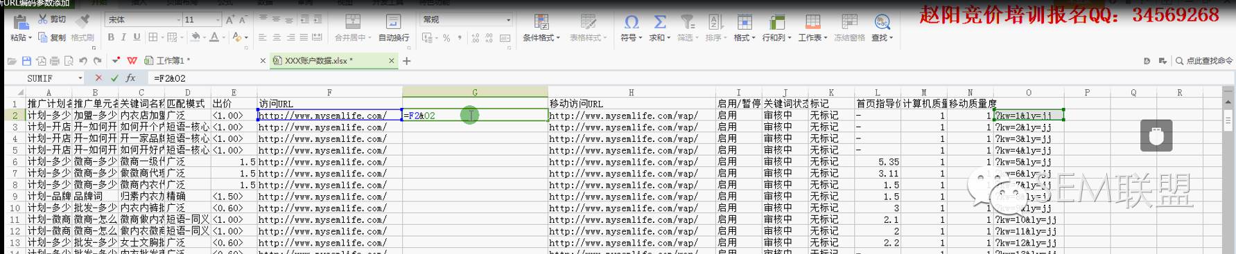The image size is (1236, 254).
Task: Toggle Italic formatting
Action: (x=123, y=37)
